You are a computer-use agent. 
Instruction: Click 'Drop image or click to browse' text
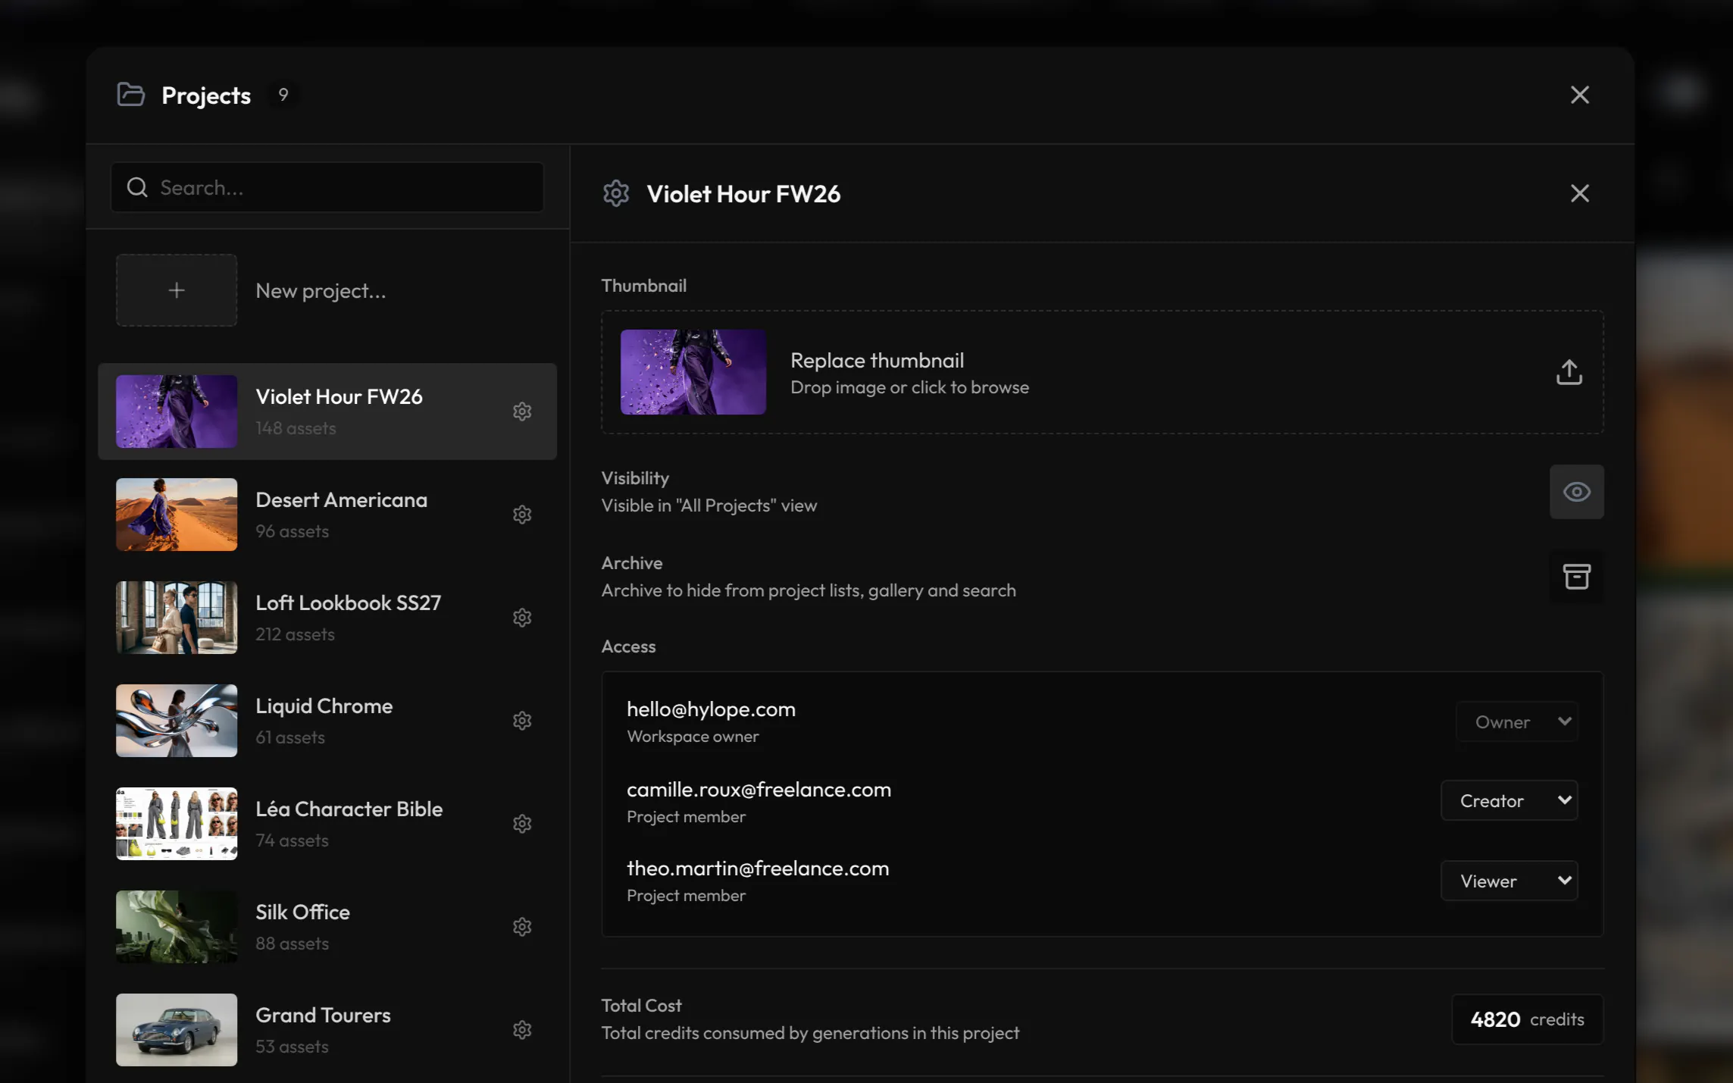[909, 387]
